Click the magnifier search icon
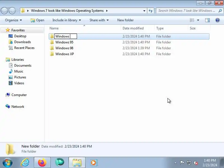 coord(220,11)
